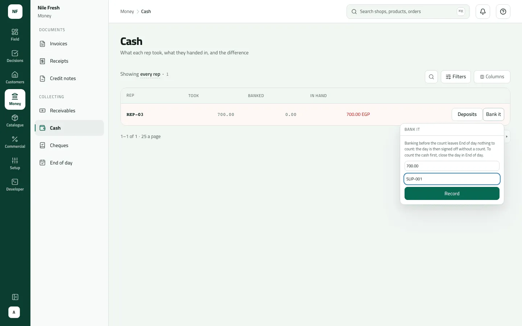The width and height of the screenshot is (522, 326).
Task: Click the Cash breadcrumb item
Action: click(x=146, y=12)
